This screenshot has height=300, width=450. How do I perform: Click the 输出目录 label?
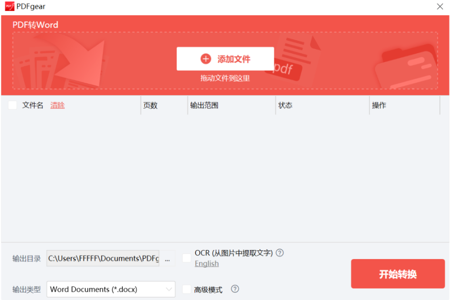tap(27, 259)
